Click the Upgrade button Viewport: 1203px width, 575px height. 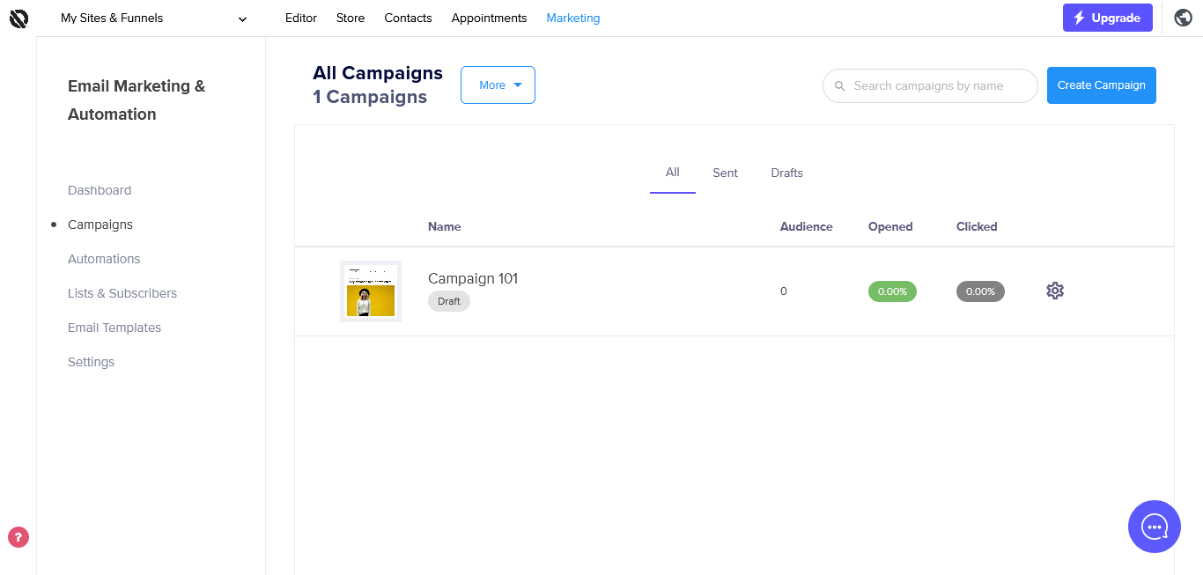coord(1107,18)
